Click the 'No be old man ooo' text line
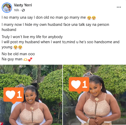The image size is (126, 125). (x=18, y=54)
